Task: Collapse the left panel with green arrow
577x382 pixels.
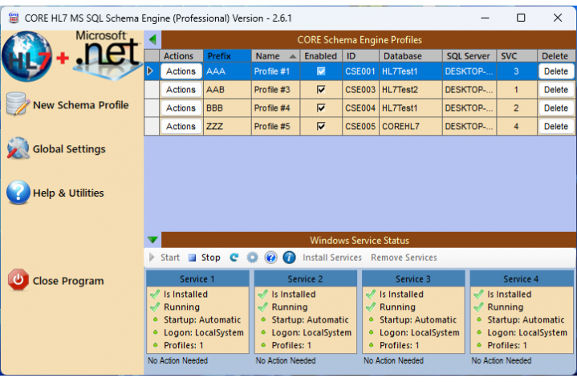Action: point(152,39)
